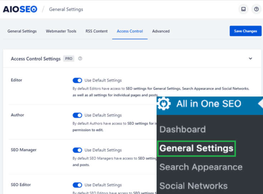Toggle Editor Use Default Settings switch
The image size is (263, 194).
click(77, 80)
